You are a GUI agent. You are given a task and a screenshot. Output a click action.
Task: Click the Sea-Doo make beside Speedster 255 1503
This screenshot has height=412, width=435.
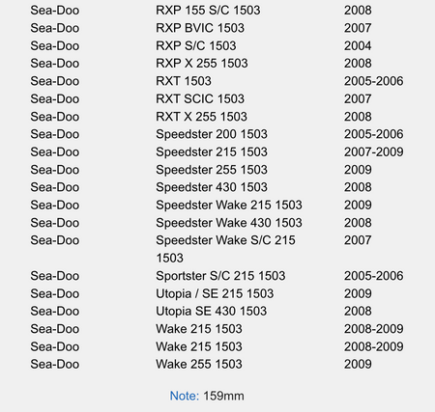tap(55, 170)
